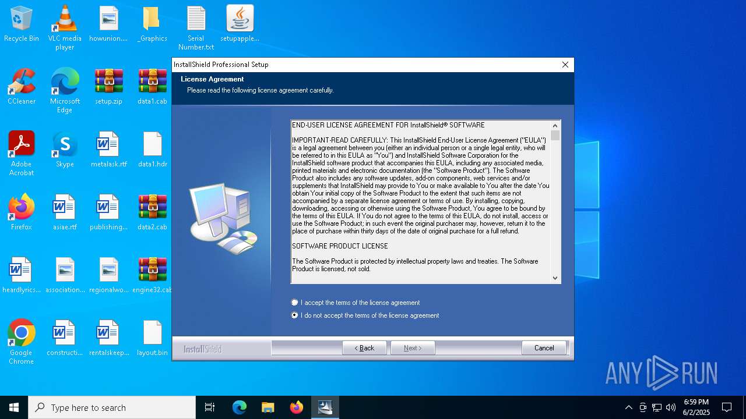Image resolution: width=746 pixels, height=419 pixels.
Task: Open File Explorer from the taskbar
Action: [268, 407]
